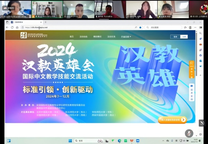Open browser profile avatar

click(190, 27)
